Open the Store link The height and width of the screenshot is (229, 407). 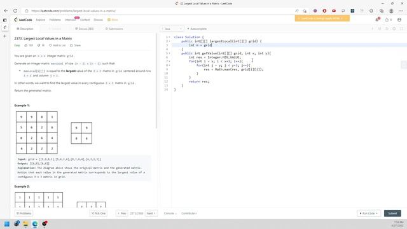coord(113,20)
